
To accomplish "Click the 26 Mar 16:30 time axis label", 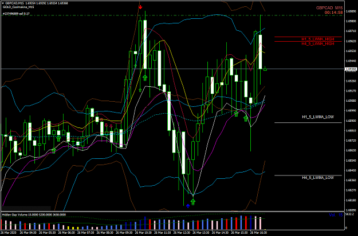I will click(x=258, y=233).
